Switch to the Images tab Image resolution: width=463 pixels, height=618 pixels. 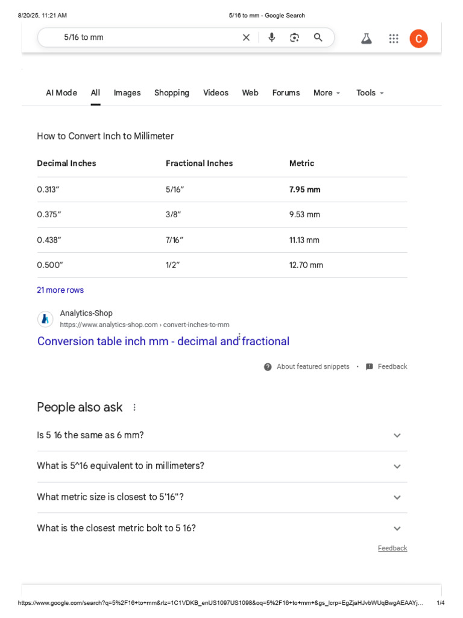point(127,93)
